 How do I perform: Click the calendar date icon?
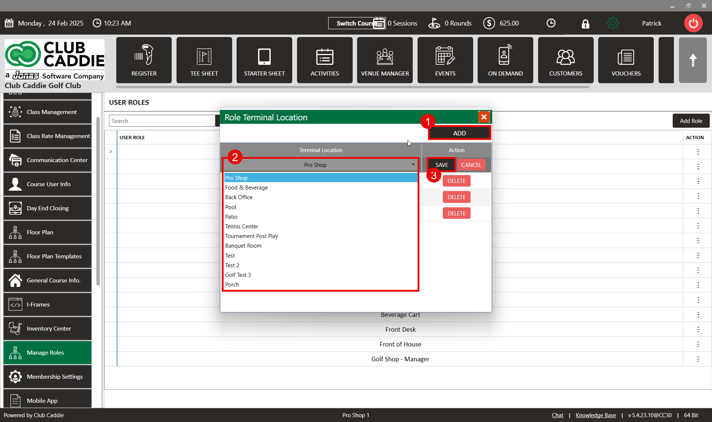pos(9,23)
